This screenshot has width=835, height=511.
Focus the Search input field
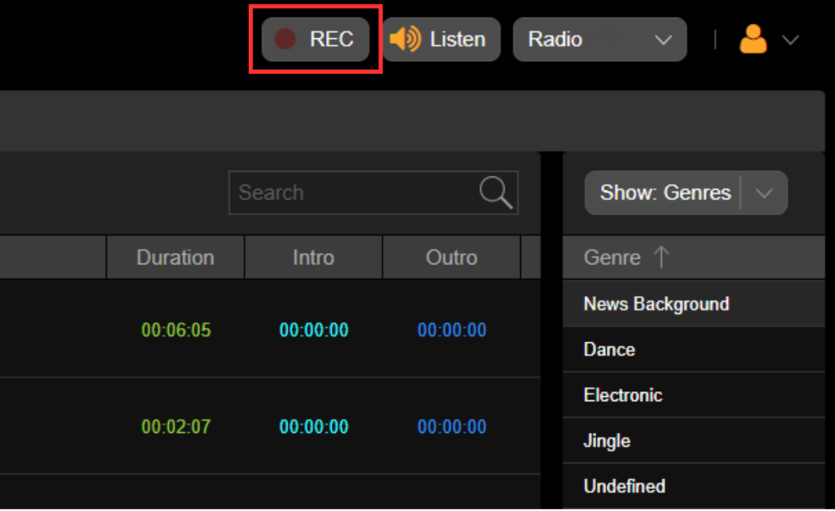[x=373, y=192]
